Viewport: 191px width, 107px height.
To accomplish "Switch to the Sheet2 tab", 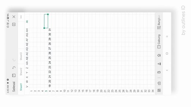I will click(x=21, y=72).
